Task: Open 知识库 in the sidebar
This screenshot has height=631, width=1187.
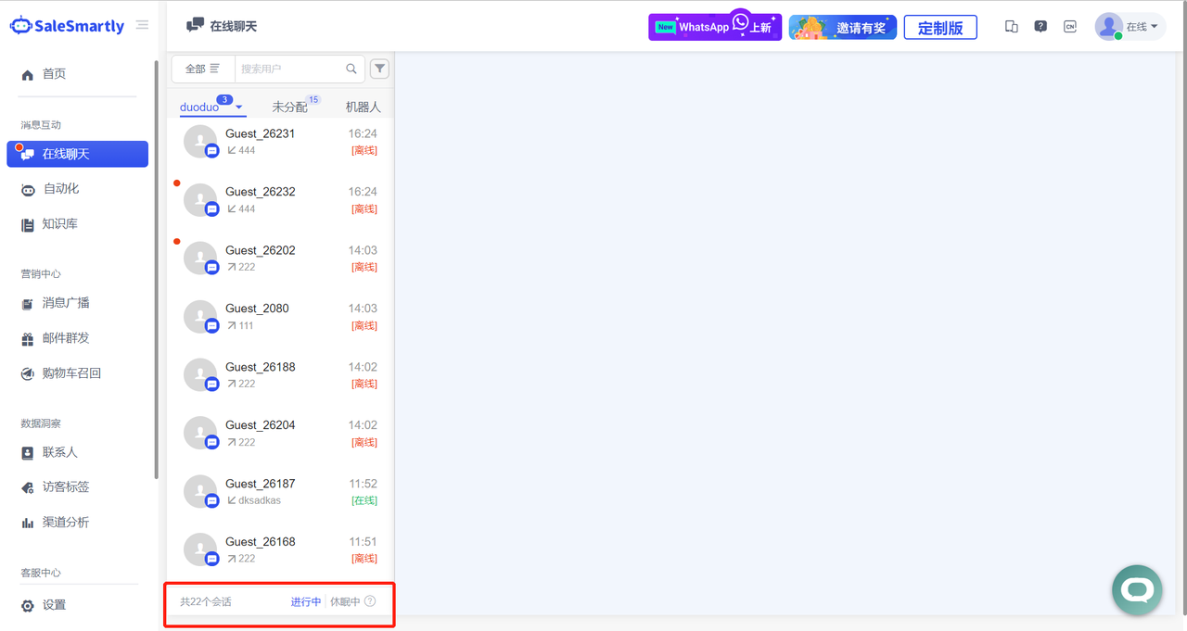Action: pyautogui.click(x=59, y=224)
